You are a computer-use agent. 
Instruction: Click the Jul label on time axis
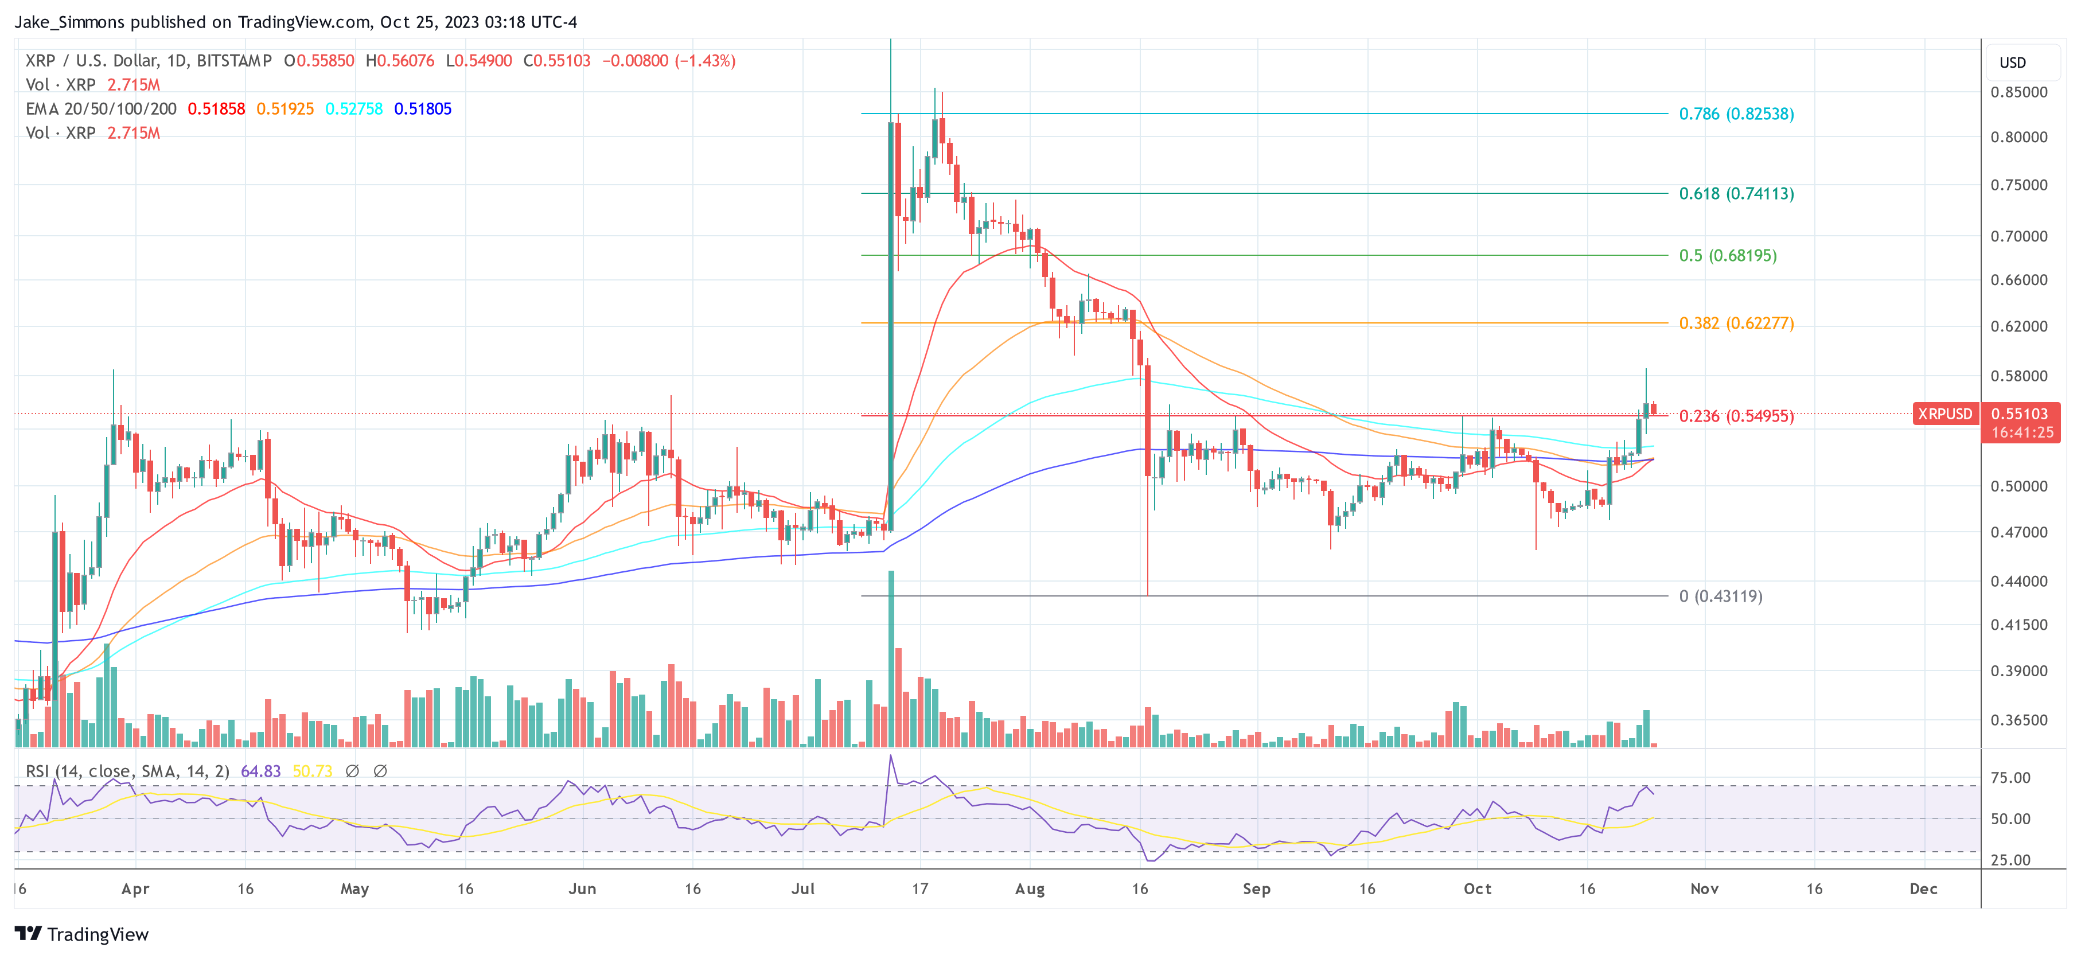click(803, 888)
